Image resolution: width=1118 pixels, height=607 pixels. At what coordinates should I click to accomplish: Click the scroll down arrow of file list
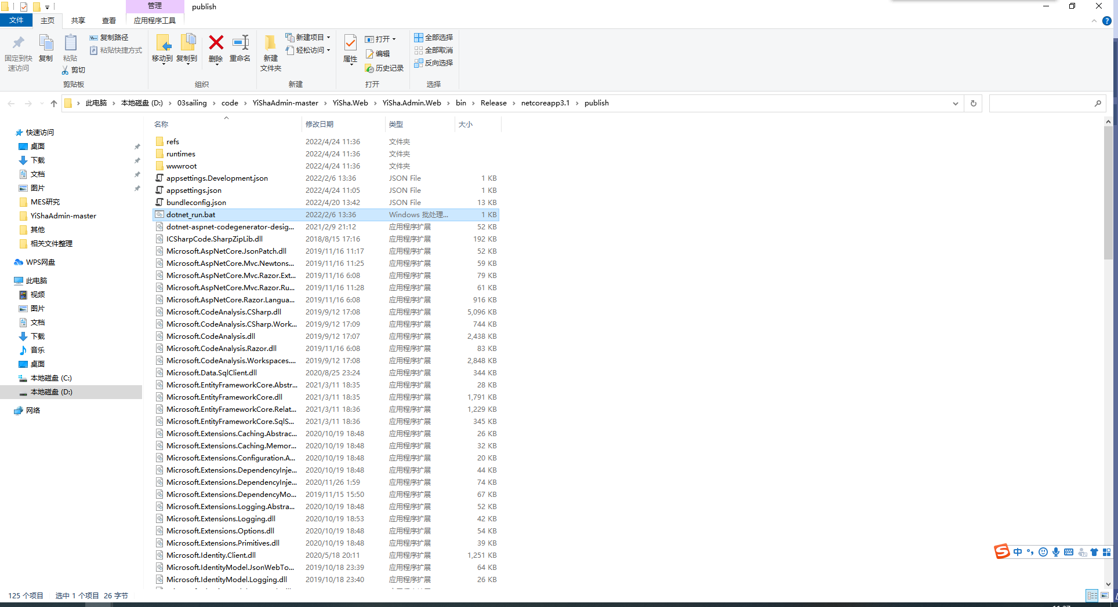pos(1108,584)
